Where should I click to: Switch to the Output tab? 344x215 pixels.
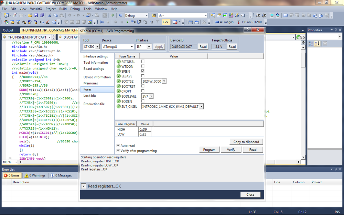pos(8,30)
